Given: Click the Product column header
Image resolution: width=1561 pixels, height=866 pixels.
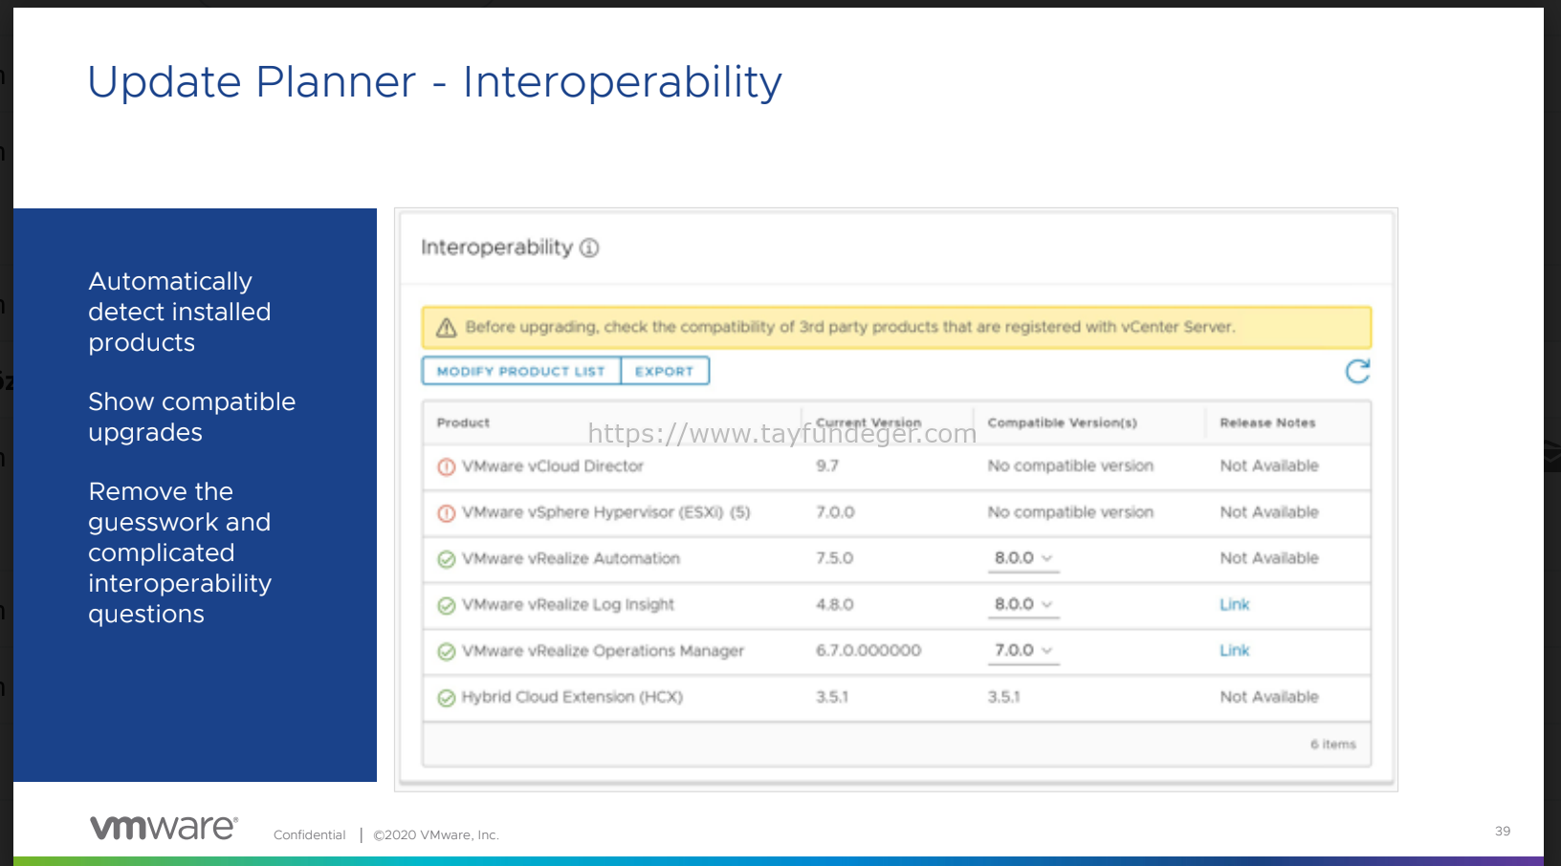Looking at the screenshot, I should [x=463, y=422].
